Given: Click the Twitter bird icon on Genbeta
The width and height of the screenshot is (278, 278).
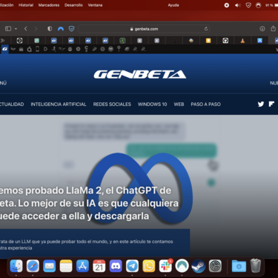Looking at the screenshot, I should coord(261,104).
